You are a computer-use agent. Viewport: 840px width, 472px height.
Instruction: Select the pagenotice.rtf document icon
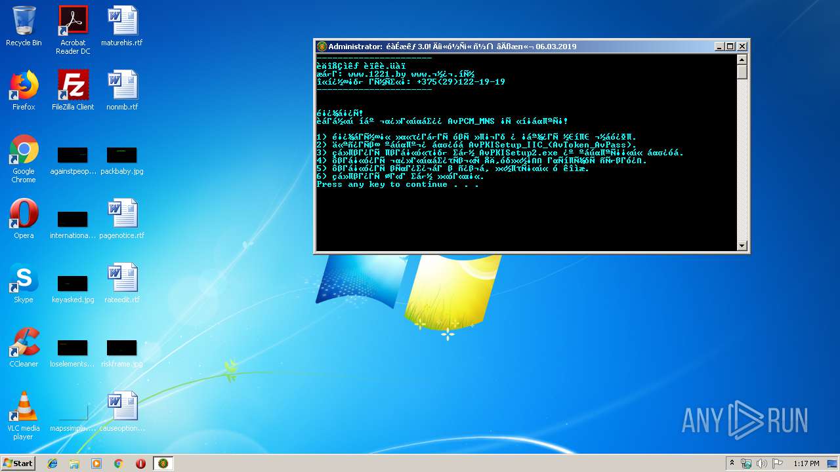(x=122, y=219)
